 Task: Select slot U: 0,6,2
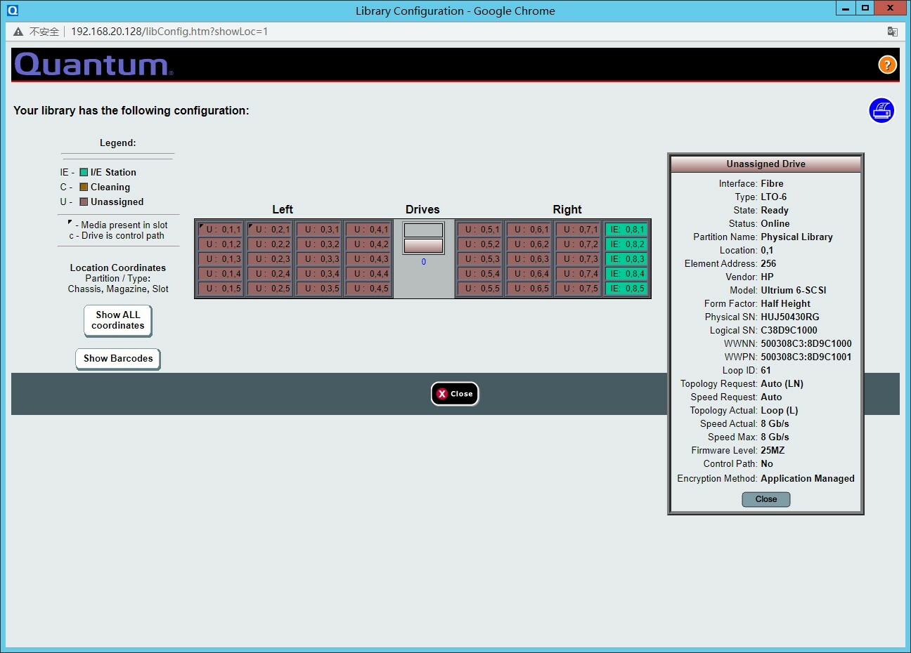529,244
